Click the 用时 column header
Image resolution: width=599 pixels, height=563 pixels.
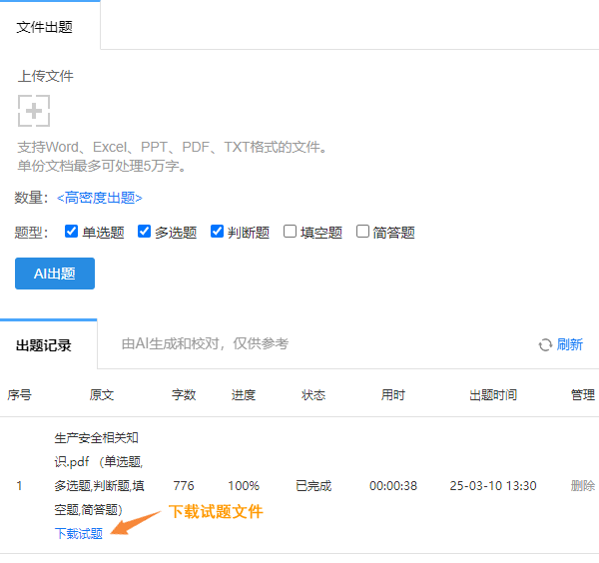[392, 395]
